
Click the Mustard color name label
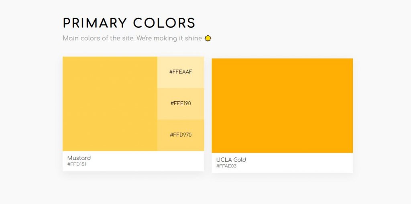(79, 158)
